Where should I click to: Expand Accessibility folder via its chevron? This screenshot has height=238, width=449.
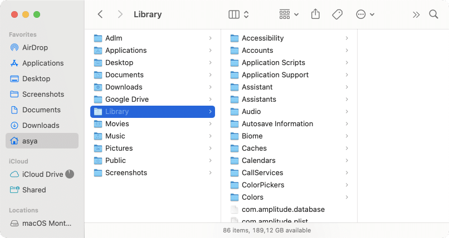(346, 38)
